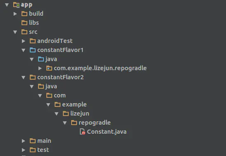Select the test folder label
This screenshot has height=156, width=226.
tap(43, 150)
